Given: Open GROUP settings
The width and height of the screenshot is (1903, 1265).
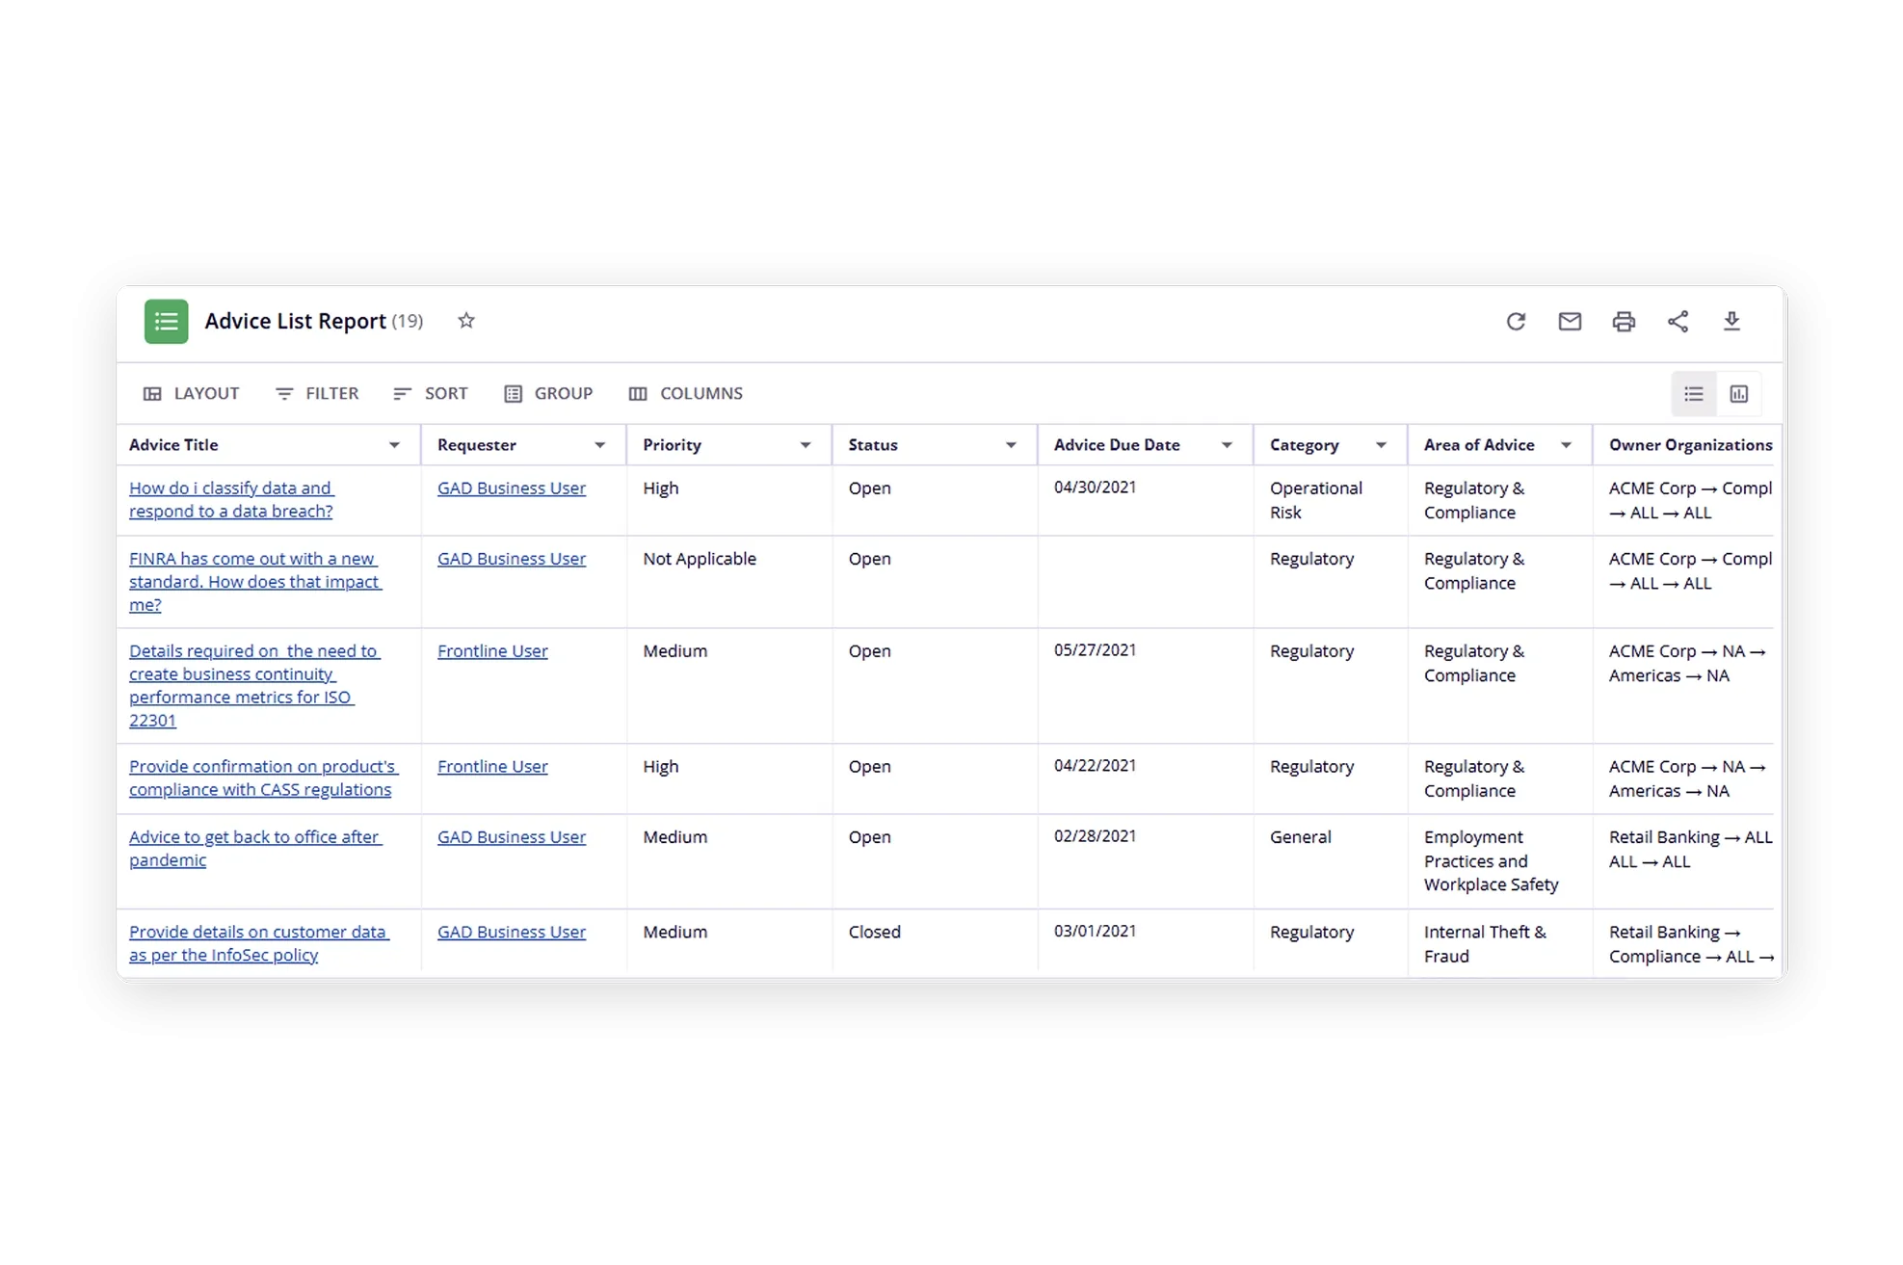Looking at the screenshot, I should 548,393.
